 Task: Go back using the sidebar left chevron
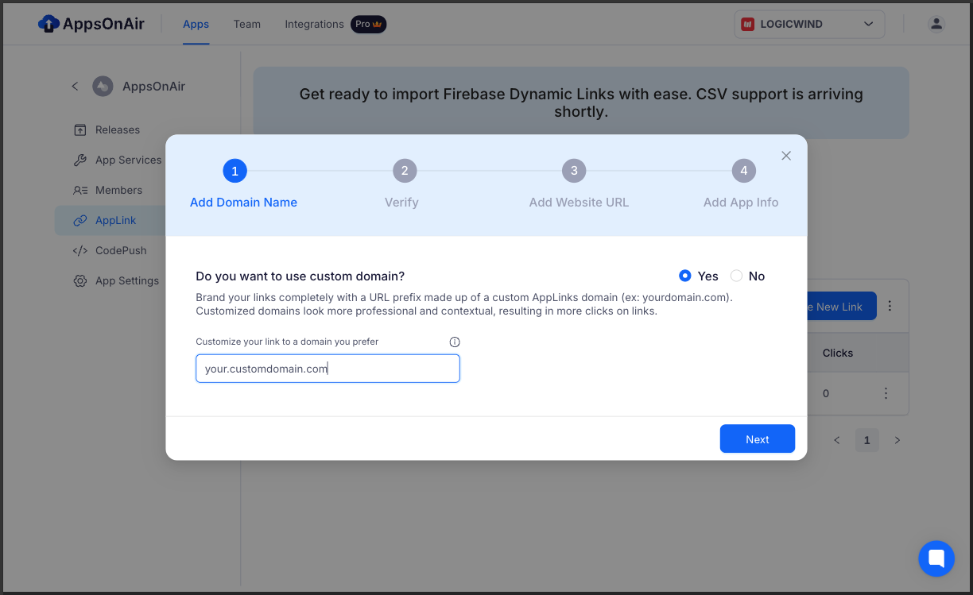point(75,86)
